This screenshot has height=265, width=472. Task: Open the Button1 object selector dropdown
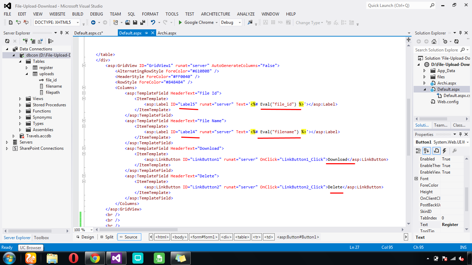[468, 142]
